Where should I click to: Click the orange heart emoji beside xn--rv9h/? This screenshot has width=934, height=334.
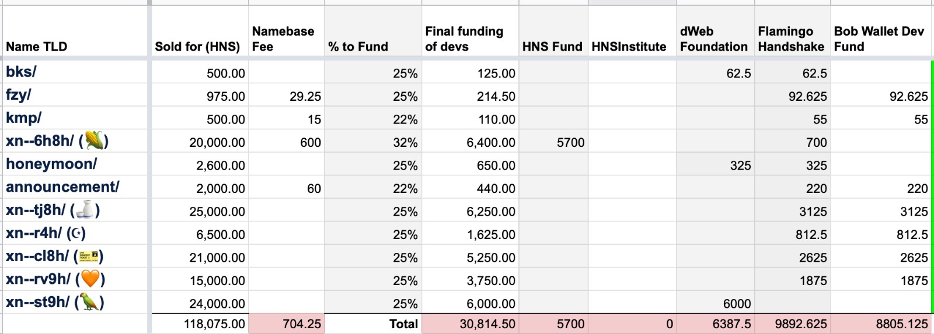click(90, 279)
